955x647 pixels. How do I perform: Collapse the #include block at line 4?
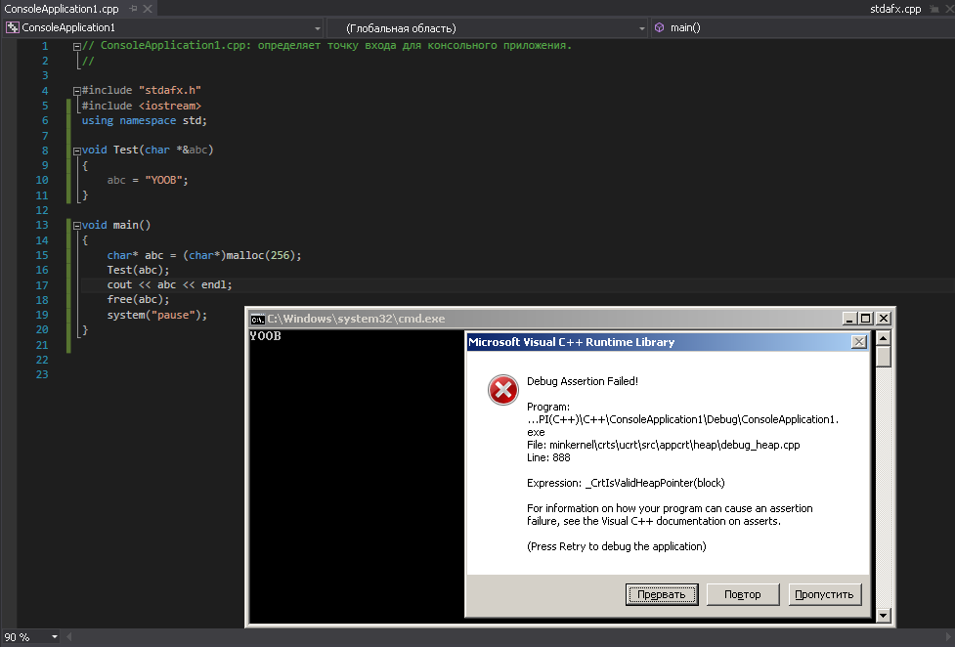tap(77, 92)
